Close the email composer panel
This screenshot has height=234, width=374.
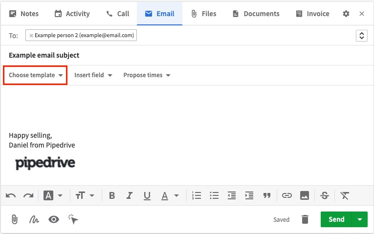pos(362,14)
